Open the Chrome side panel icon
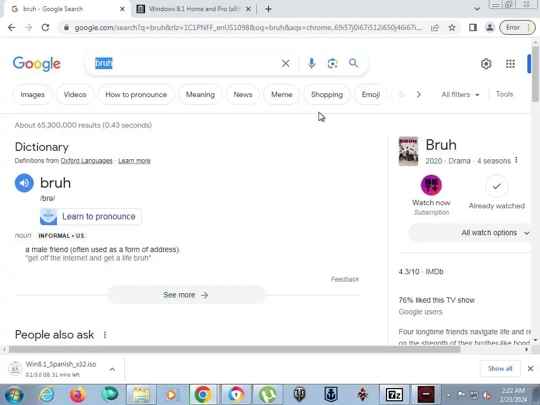Screen dimensions: 540x405 [x=473, y=27]
